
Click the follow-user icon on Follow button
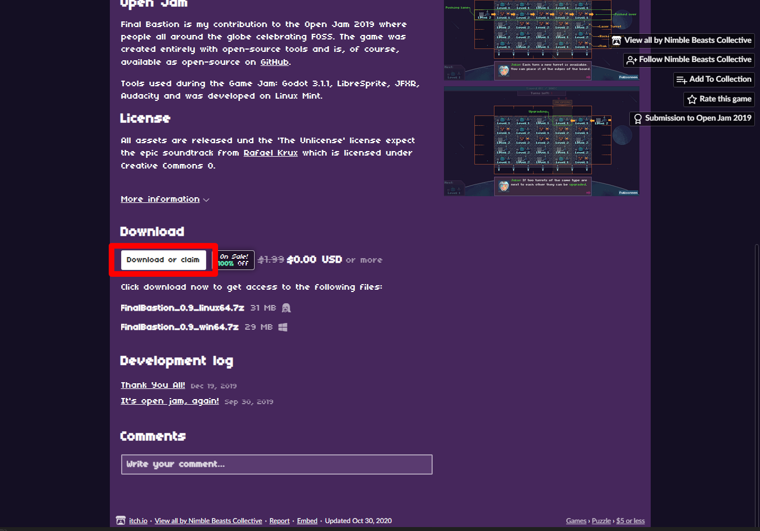tap(632, 60)
